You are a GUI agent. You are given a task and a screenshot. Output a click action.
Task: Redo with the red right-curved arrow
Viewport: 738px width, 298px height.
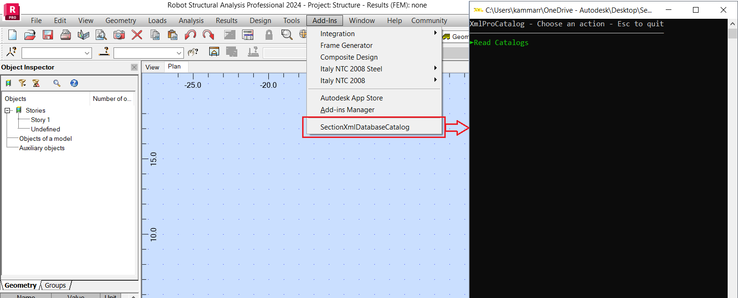coord(208,34)
